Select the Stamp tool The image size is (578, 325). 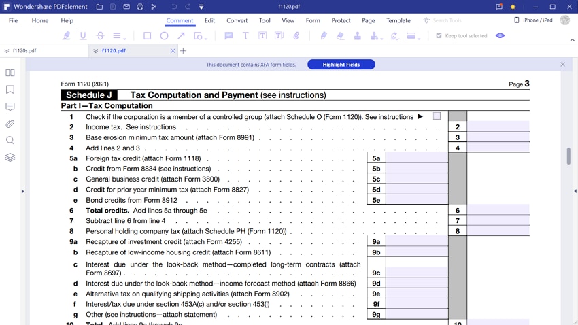pos(357,36)
